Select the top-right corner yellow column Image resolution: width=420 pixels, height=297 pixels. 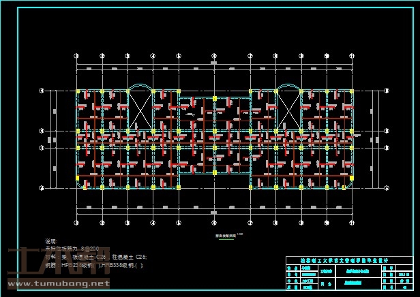(x=352, y=91)
